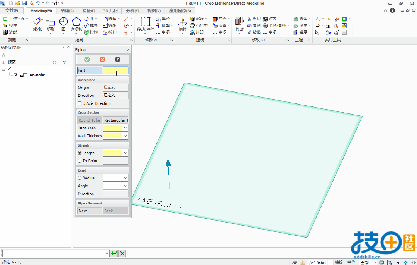
Task: Click the 修改 modify 3D tool
Action: point(239,24)
